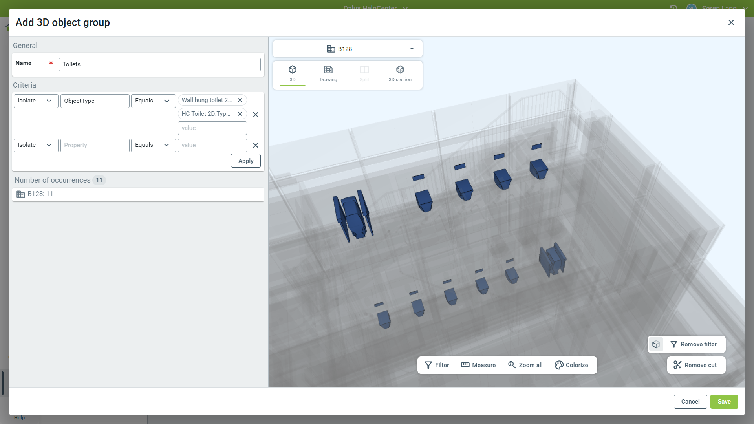Toggle the cube transparency icon
This screenshot has height=424, width=754.
tap(656, 344)
